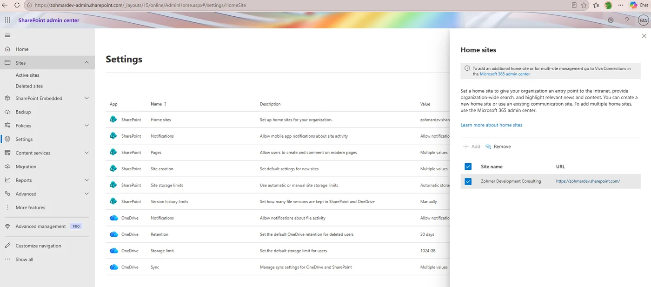Click the '30 days' value cell
Screen dimensions: 651x287
pyautogui.click(x=427, y=234)
